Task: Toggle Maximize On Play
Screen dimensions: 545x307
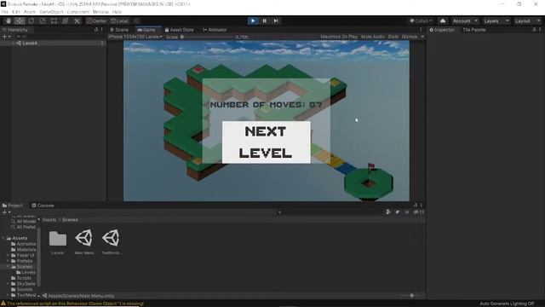Action: point(339,37)
